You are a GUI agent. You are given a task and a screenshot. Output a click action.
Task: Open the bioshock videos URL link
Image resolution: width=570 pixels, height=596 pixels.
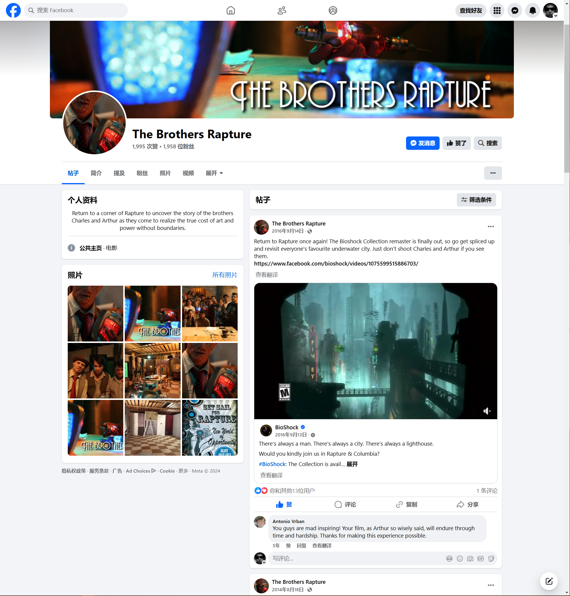pyautogui.click(x=336, y=263)
